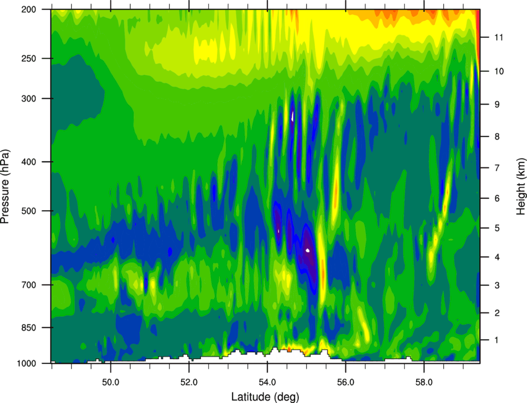Select the 500 pressure tick label
The width and height of the screenshot is (527, 403).
(29, 211)
